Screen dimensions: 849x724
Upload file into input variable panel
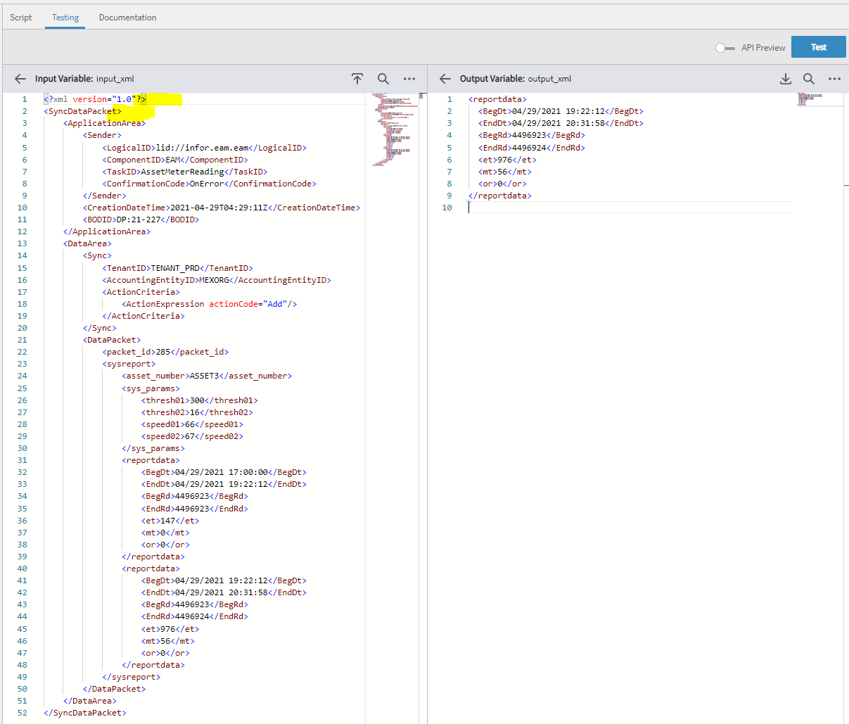pos(357,79)
